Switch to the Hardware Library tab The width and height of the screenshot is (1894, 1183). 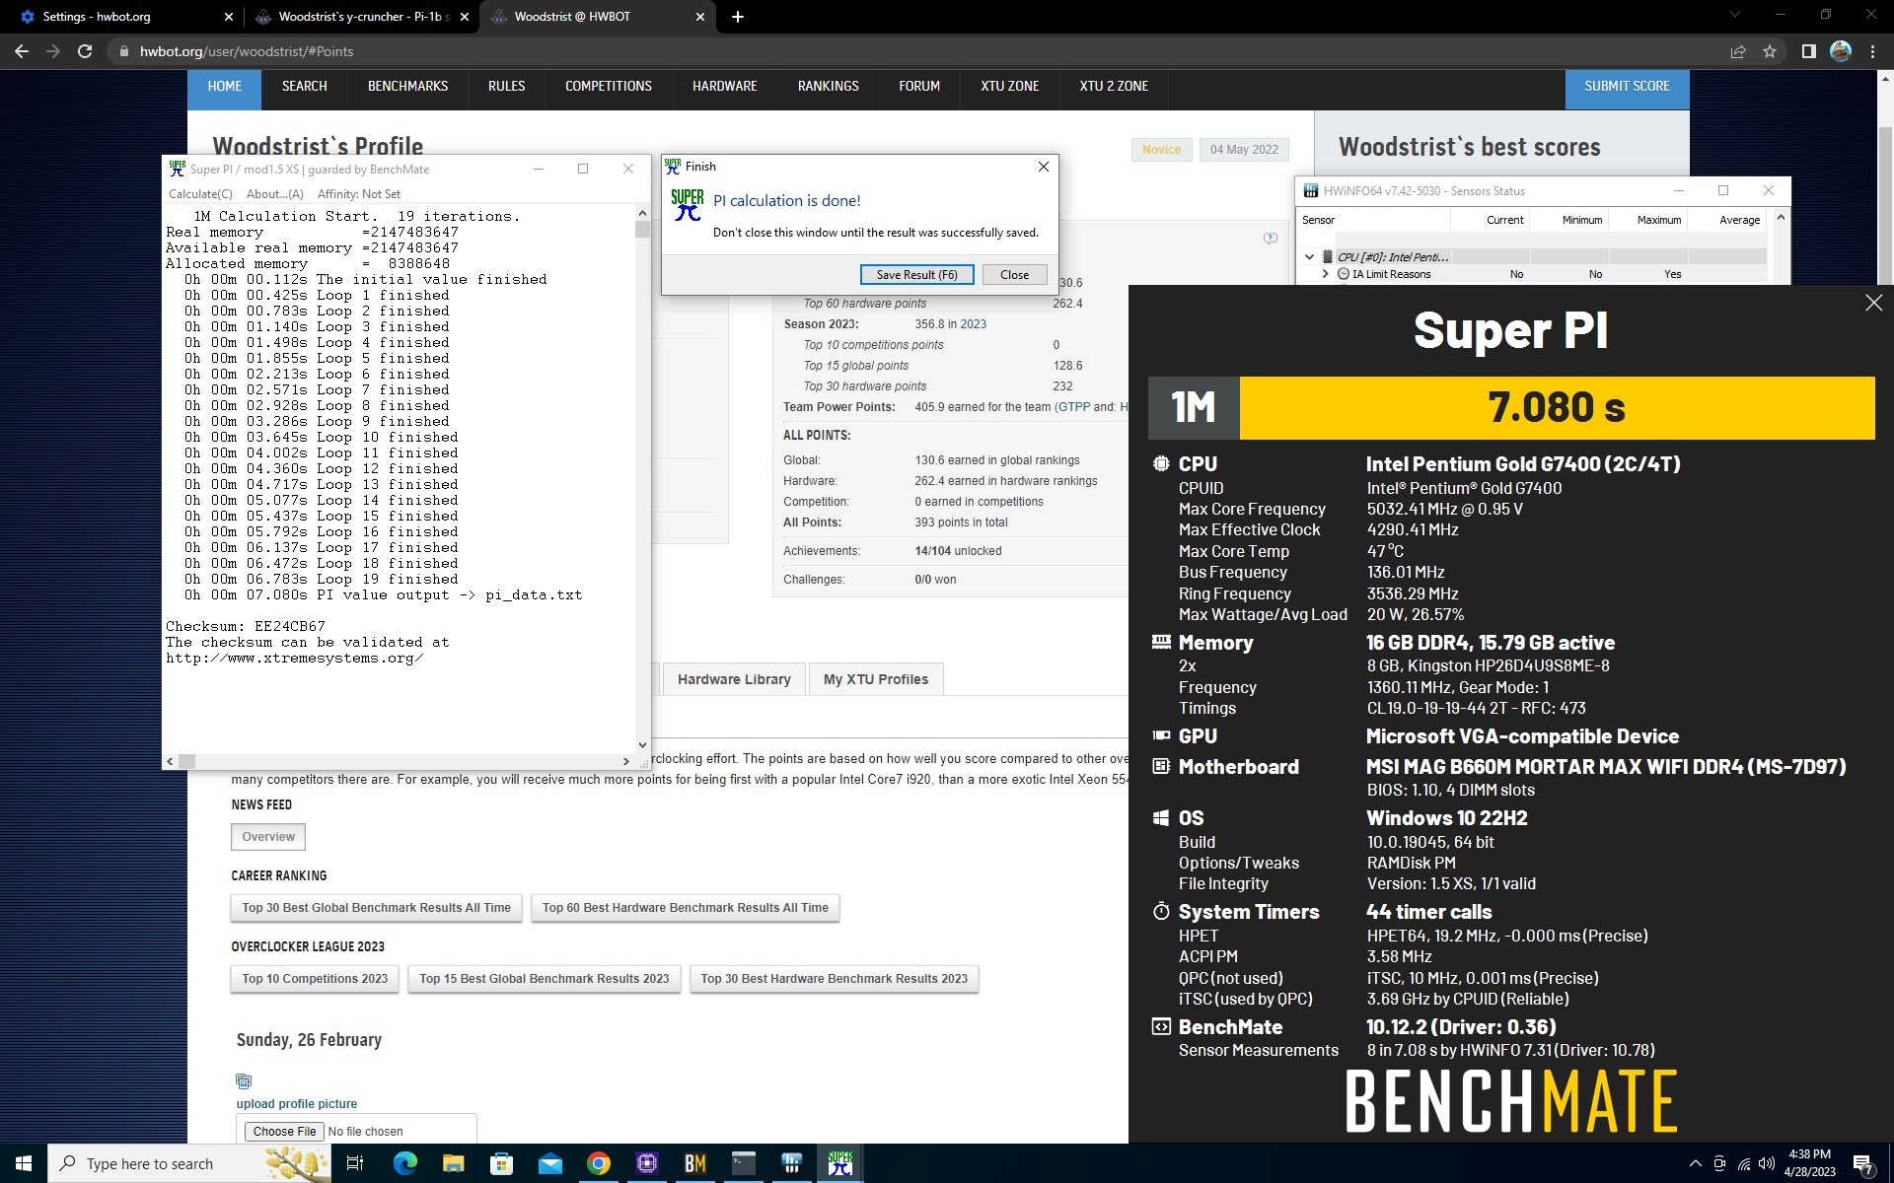(734, 679)
